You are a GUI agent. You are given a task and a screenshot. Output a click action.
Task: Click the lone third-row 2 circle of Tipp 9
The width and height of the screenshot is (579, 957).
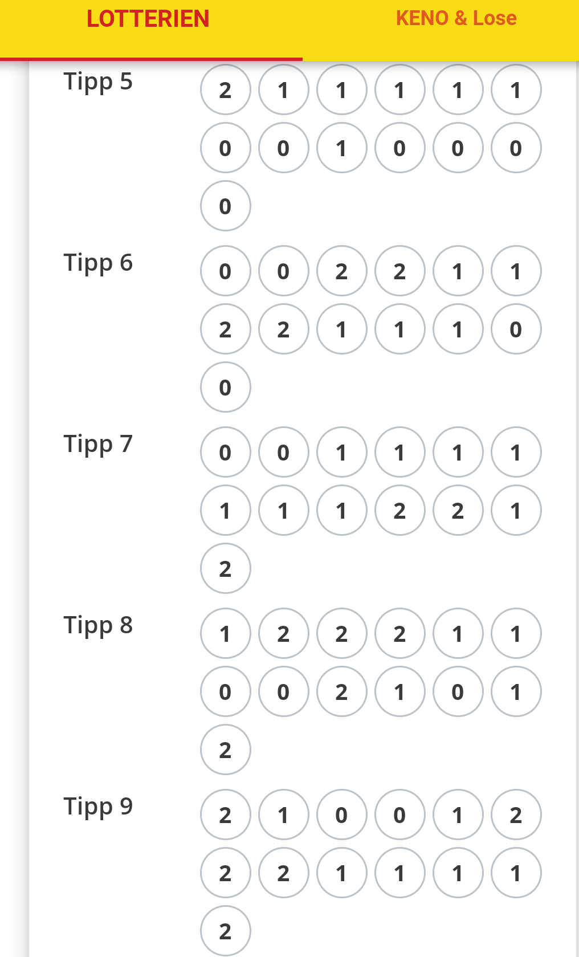pos(226,931)
